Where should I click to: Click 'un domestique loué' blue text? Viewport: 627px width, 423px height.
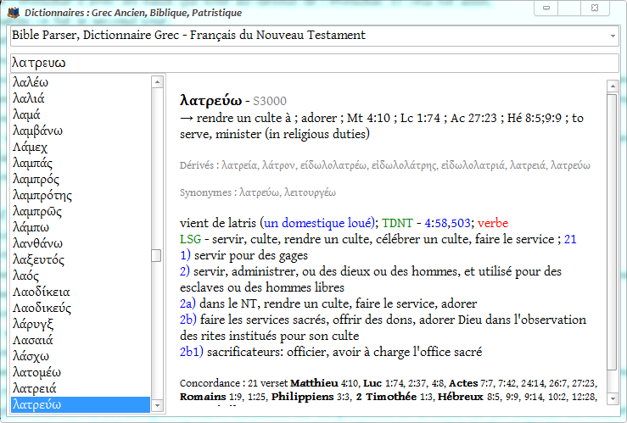pos(319,223)
